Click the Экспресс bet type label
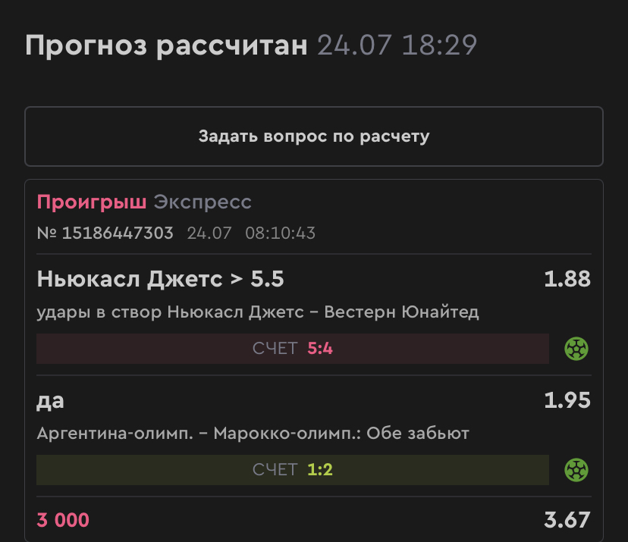628x542 pixels. tap(203, 202)
